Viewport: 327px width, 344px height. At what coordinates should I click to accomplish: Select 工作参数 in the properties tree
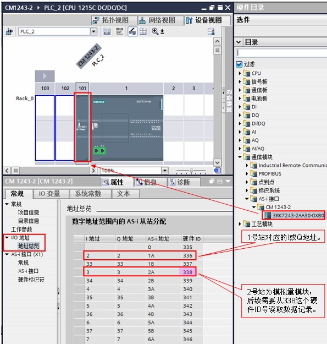point(21,230)
